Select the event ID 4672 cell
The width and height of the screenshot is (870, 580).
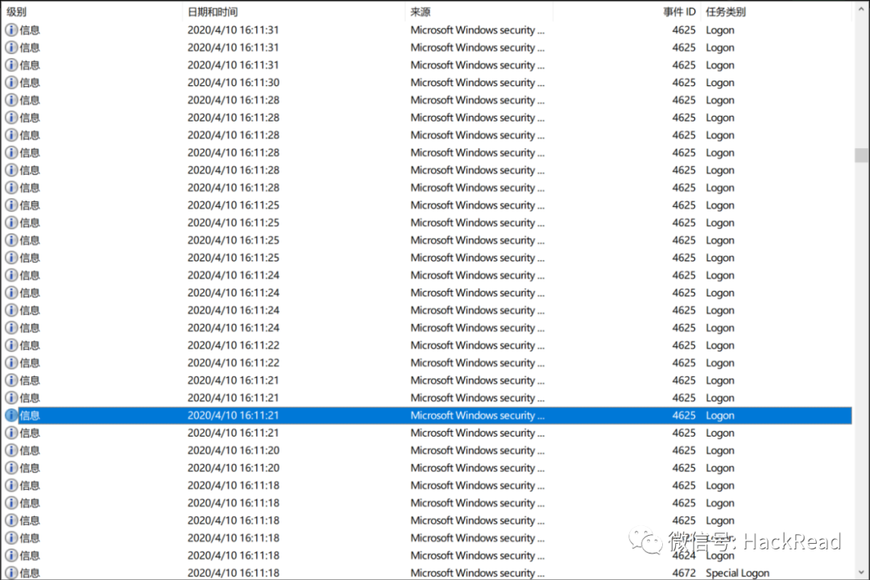[x=684, y=573]
